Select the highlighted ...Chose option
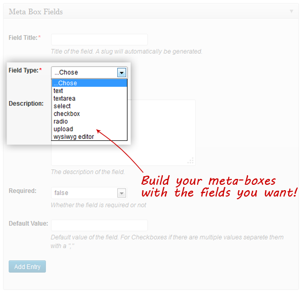 pos(89,83)
